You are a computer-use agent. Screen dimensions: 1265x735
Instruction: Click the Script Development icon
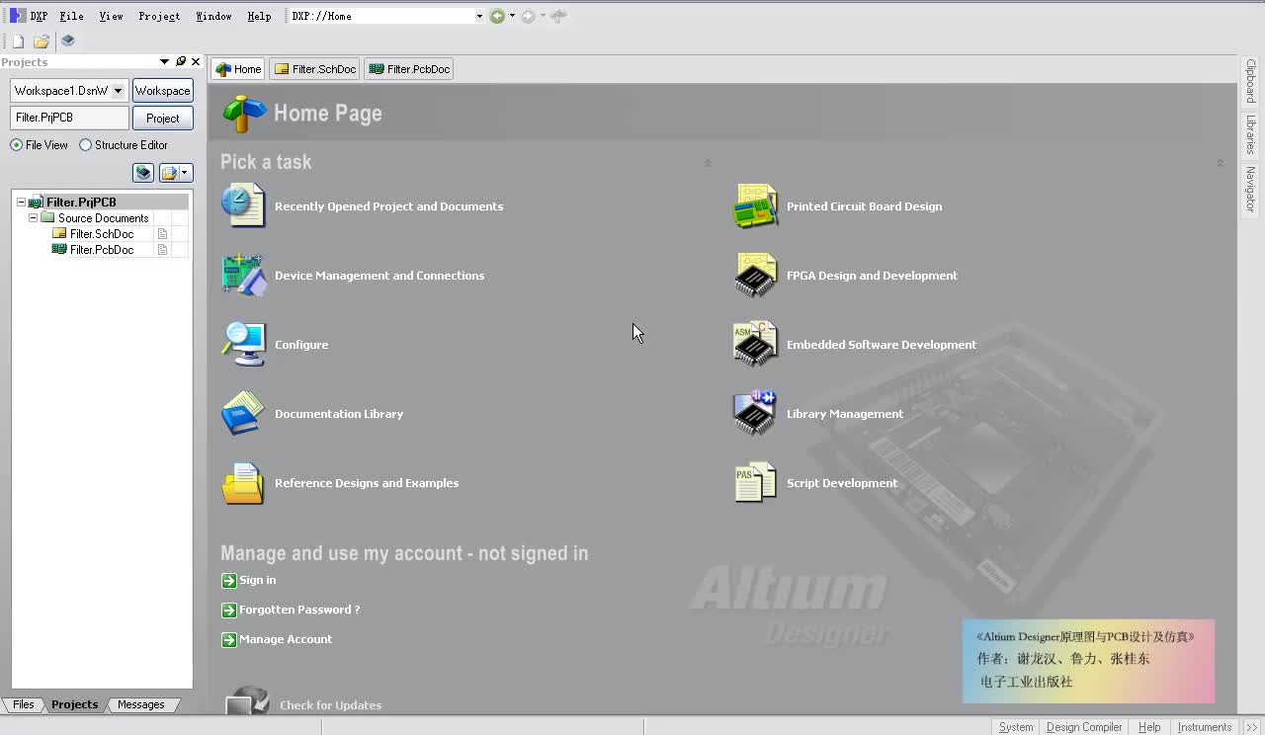[x=755, y=483]
